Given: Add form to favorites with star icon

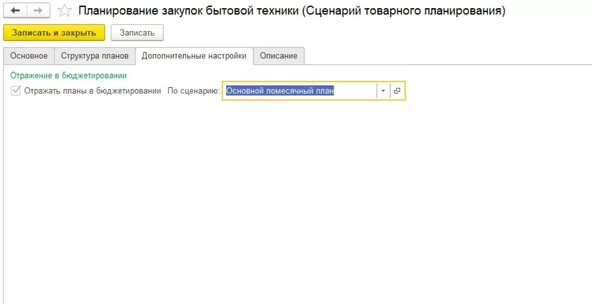Looking at the screenshot, I should pos(63,11).
